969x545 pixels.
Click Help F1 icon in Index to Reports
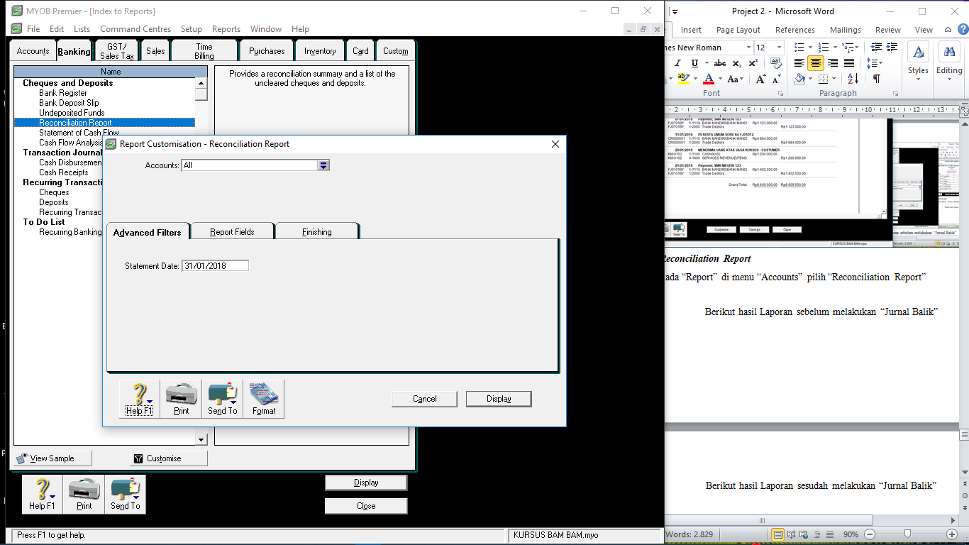(43, 494)
